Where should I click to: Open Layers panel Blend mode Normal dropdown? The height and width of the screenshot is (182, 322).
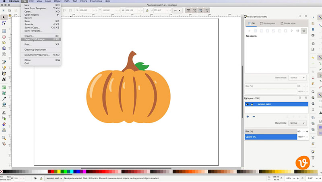pyautogui.click(x=297, y=123)
